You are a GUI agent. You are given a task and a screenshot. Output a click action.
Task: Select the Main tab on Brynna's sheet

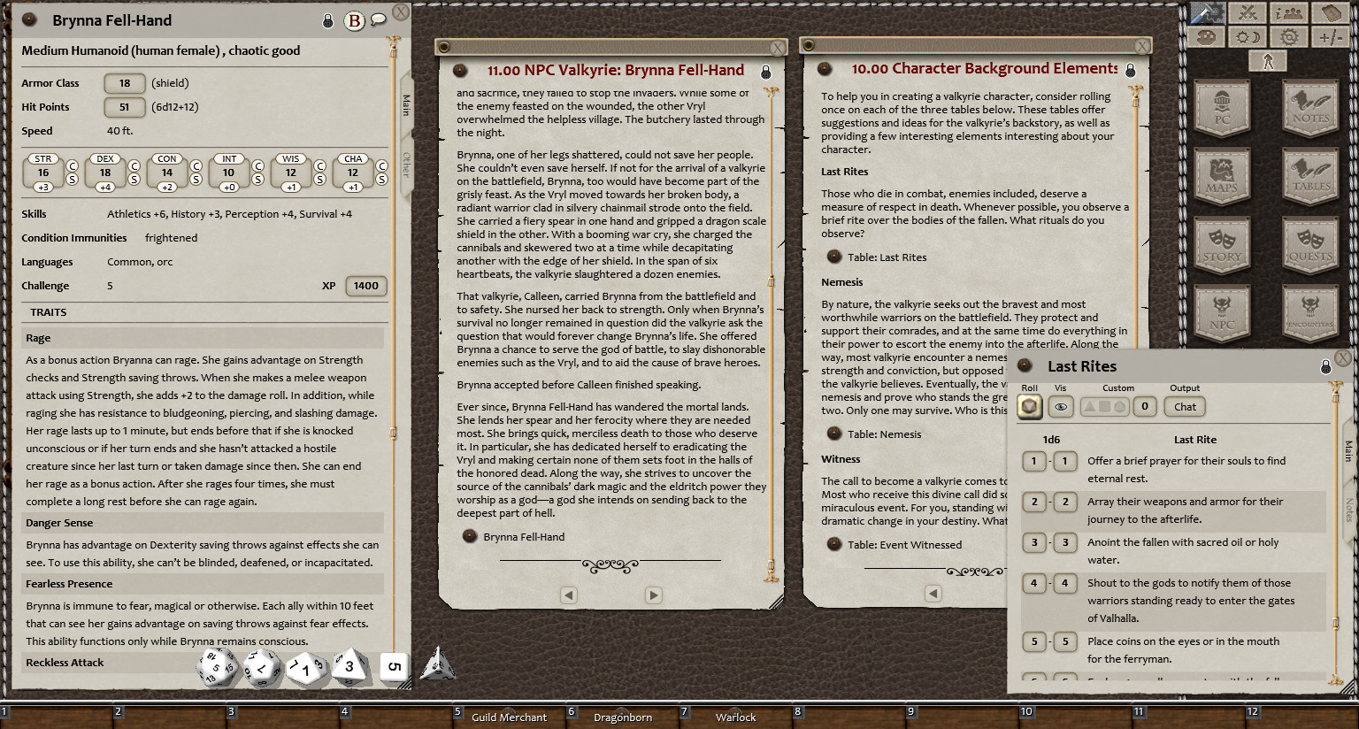coord(405,104)
